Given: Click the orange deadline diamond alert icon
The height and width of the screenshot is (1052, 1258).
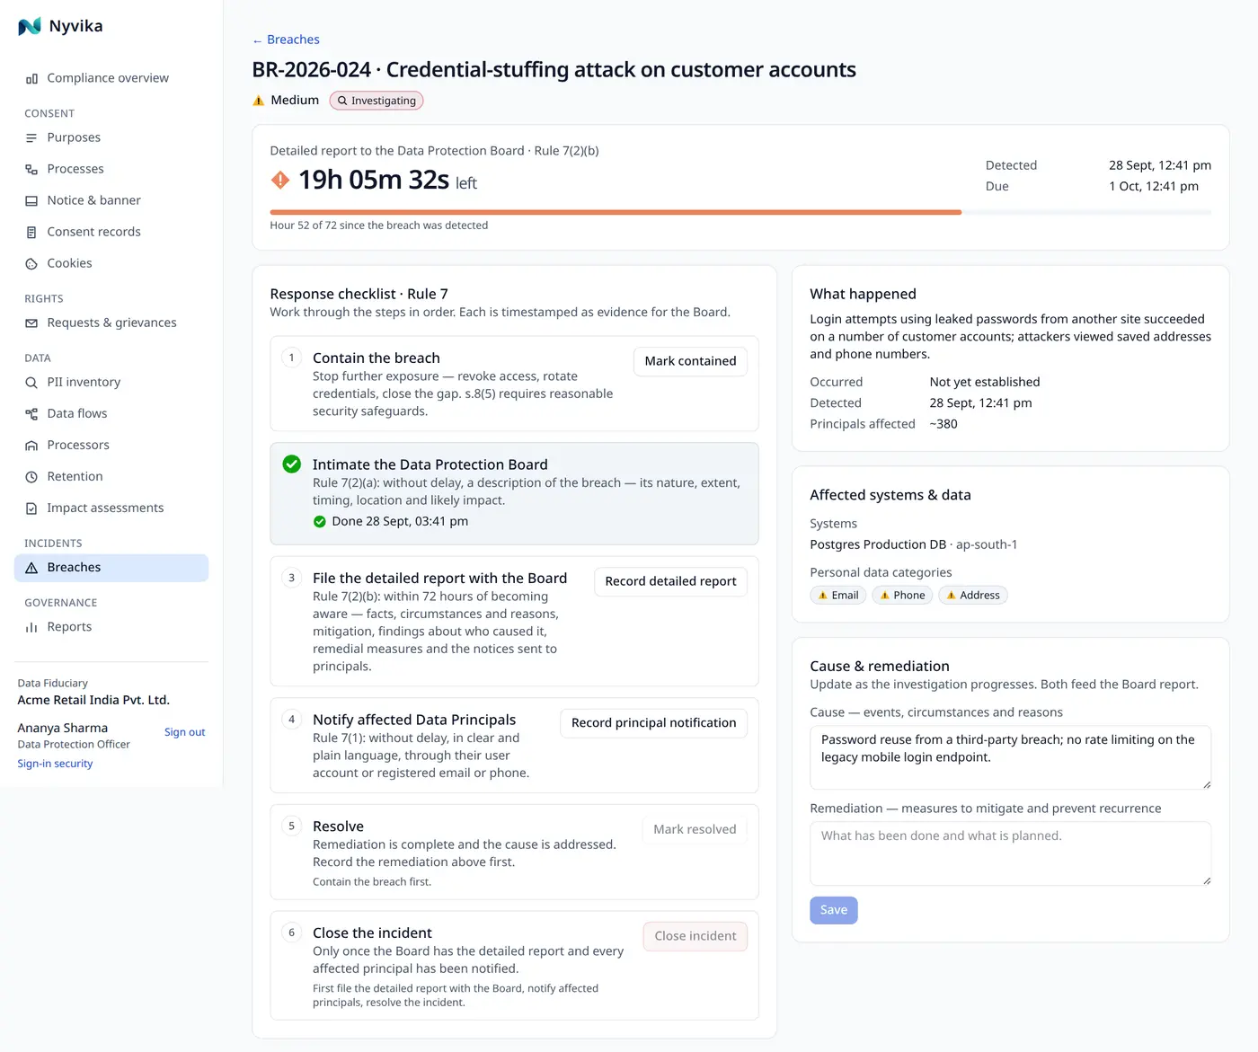Looking at the screenshot, I should (x=280, y=180).
